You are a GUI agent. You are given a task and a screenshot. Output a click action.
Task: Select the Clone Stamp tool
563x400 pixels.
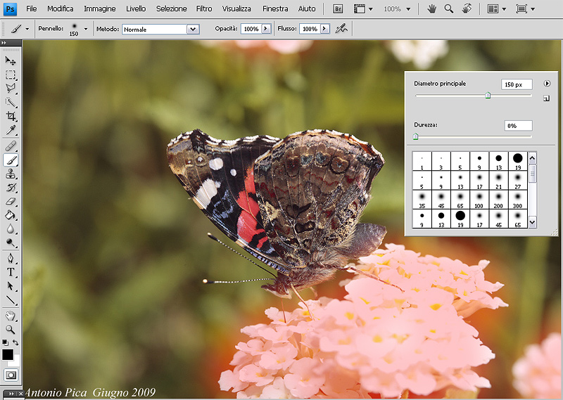tap(11, 174)
